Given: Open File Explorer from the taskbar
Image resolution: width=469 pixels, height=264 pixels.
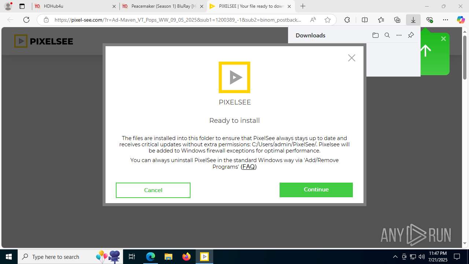Looking at the screenshot, I should [x=168, y=257].
